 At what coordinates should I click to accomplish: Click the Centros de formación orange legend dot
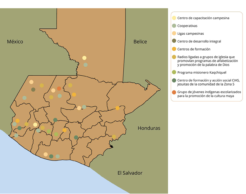(174, 49)
